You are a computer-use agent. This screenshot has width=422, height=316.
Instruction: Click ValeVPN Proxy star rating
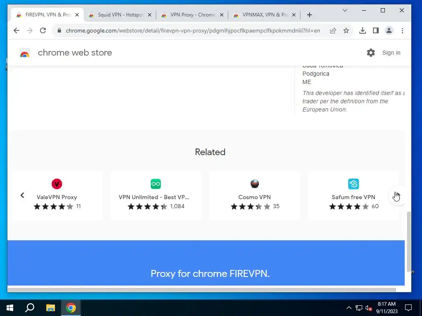(53, 207)
